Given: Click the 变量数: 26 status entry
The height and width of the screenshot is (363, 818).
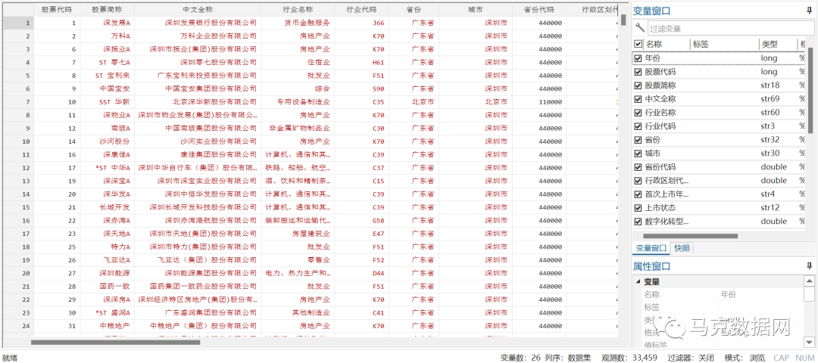Looking at the screenshot, I should coord(520,358).
